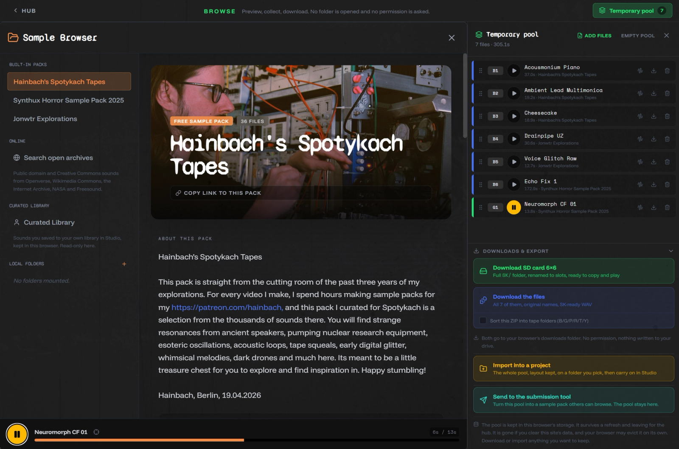
Task: Select the Hainbach's Spotykach Tapes pack
Action: pos(69,81)
